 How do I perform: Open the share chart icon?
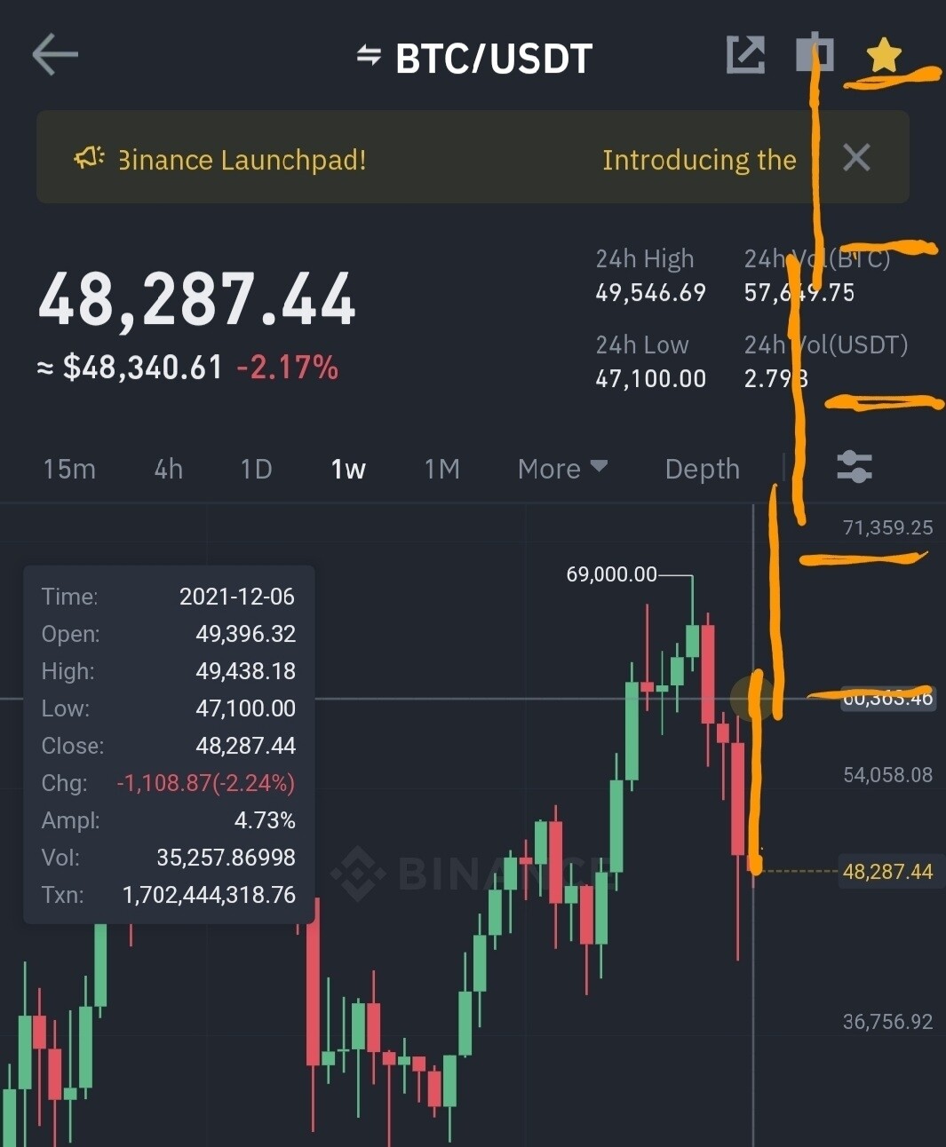744,55
